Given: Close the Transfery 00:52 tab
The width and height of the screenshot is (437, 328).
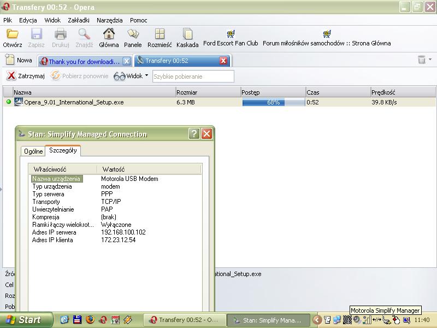Looking at the screenshot, I should click(223, 61).
